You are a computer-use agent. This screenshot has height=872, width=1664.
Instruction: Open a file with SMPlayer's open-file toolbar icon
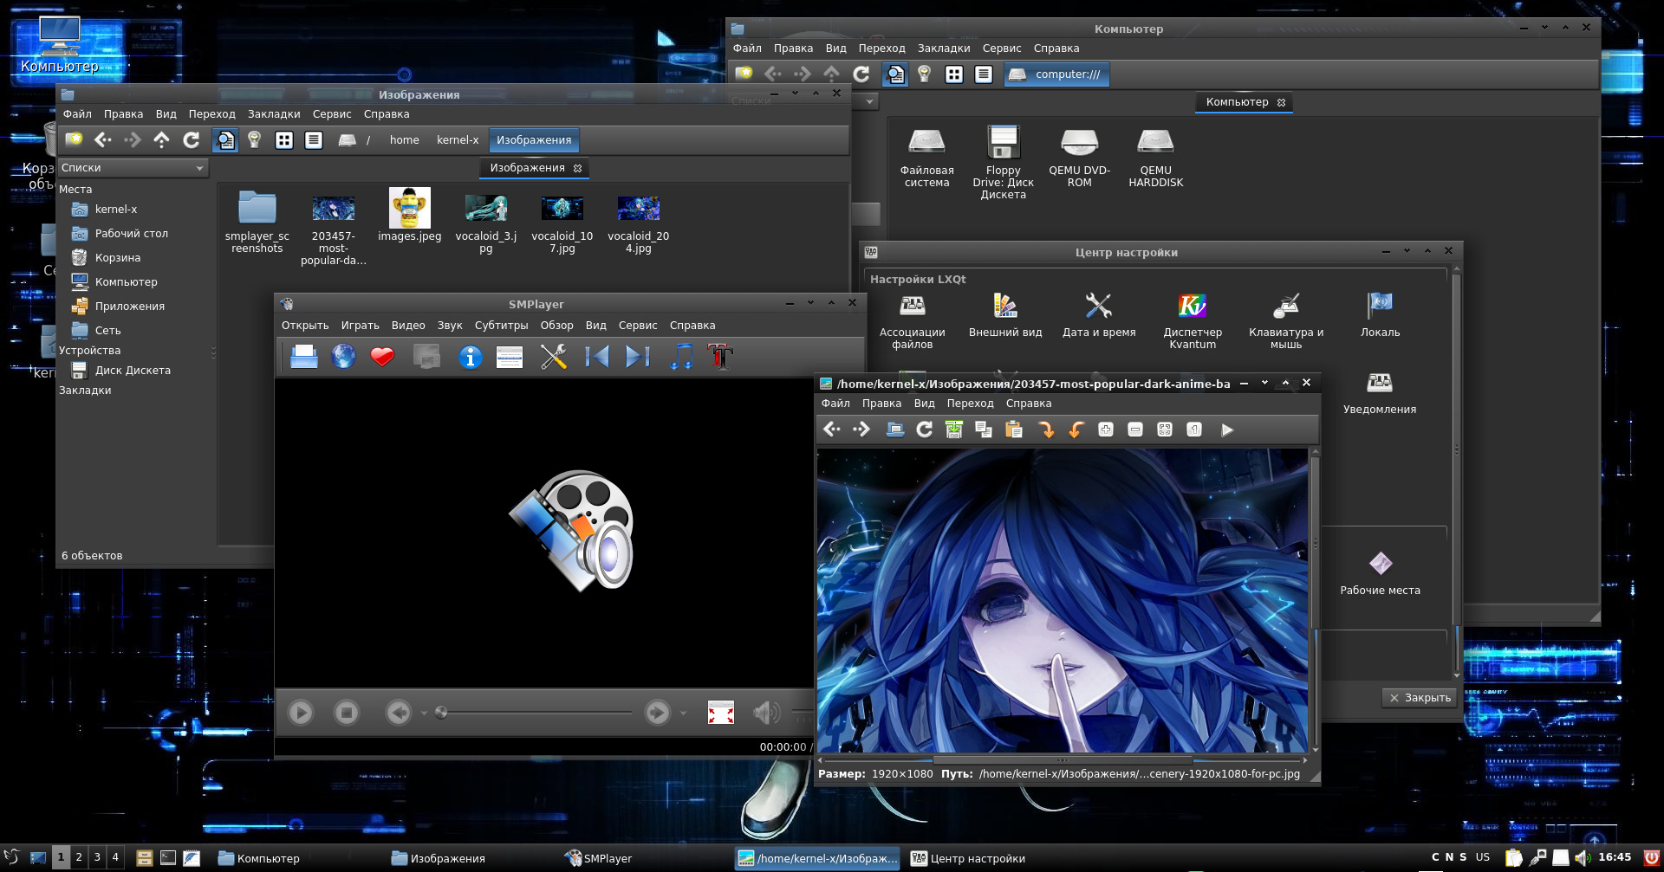point(303,357)
